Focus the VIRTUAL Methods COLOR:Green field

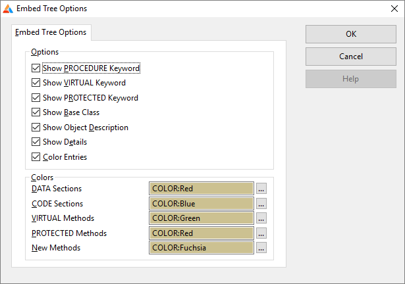202,218
